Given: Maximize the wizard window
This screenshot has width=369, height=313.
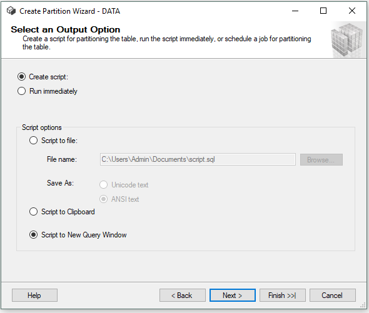Looking at the screenshot, I should coord(323,11).
